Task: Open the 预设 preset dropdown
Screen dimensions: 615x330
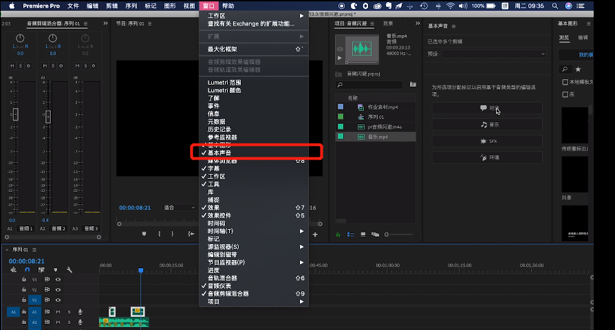Action: 494,54
